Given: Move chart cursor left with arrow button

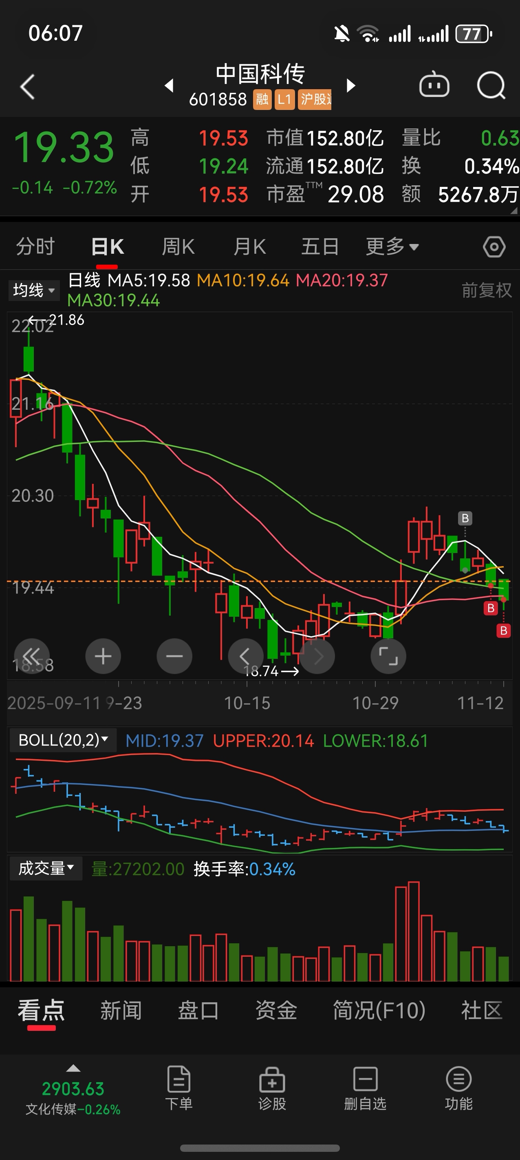Looking at the screenshot, I should pyautogui.click(x=246, y=656).
